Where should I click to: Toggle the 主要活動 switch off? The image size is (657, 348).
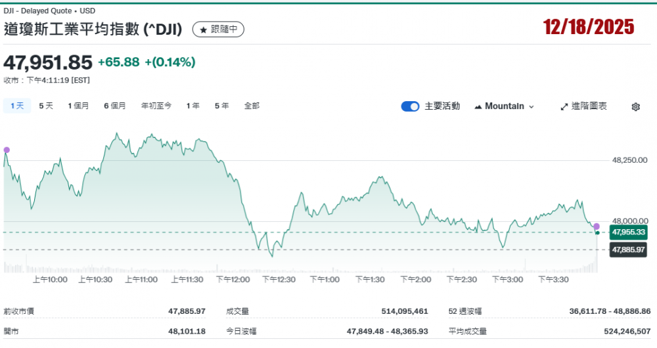click(x=410, y=106)
